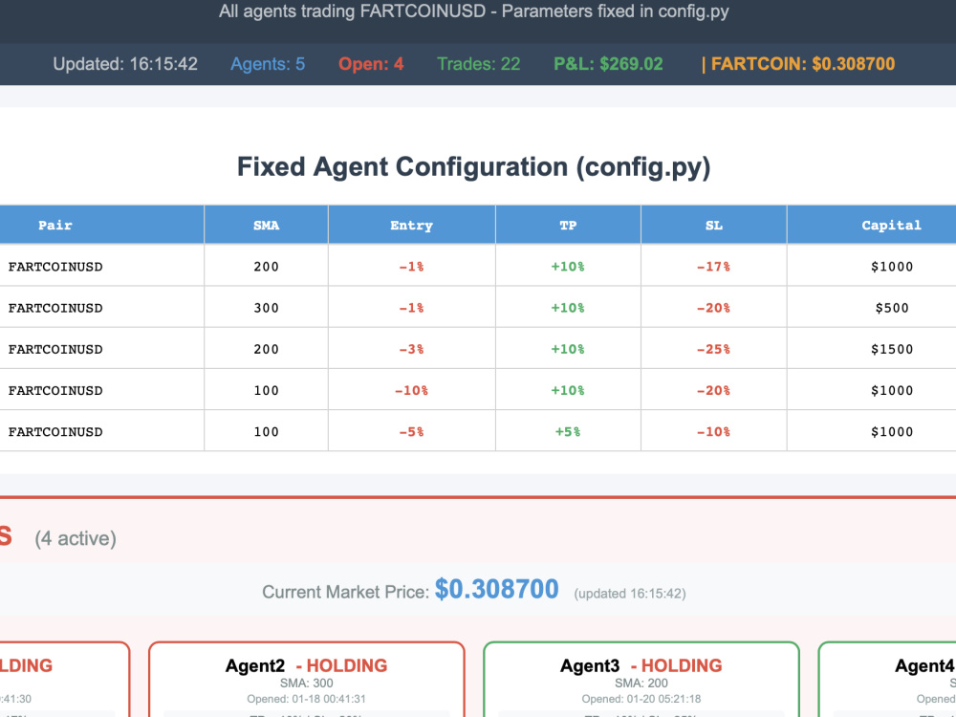Viewport: 956px width, 717px height.
Task: Click the 'Fixed Agent Configuration (config.py)' heading
Action: 474,167
